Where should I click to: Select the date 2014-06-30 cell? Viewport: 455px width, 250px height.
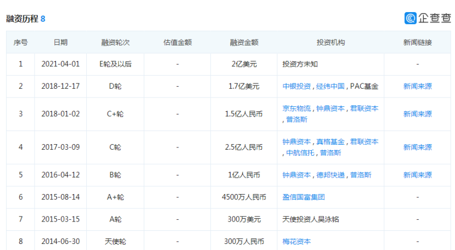[60, 241]
